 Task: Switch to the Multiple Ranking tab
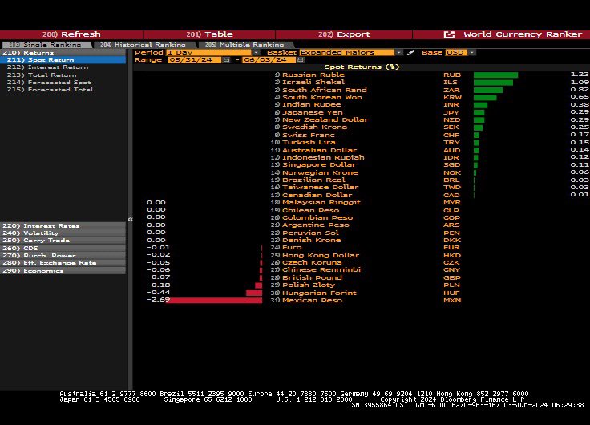click(x=244, y=44)
